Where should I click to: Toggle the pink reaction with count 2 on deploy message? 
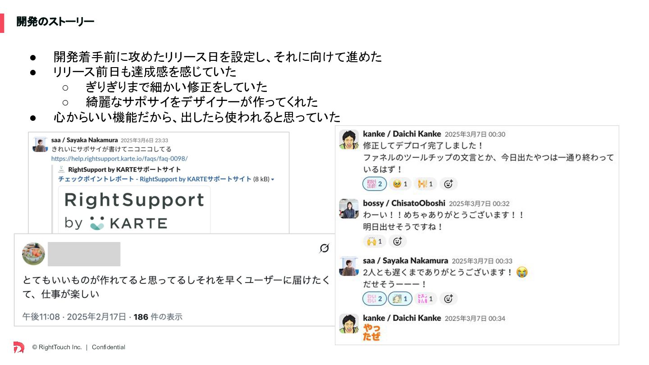point(375,184)
